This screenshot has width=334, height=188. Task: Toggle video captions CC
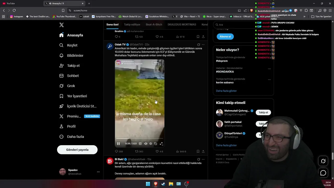pyautogui.click(x=140, y=144)
